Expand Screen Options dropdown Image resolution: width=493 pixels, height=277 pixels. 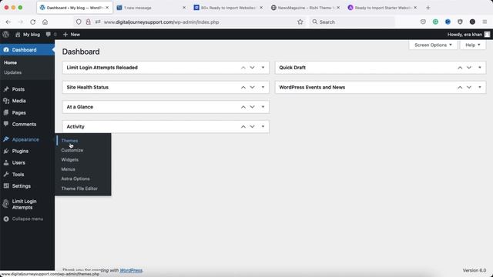pos(433,45)
